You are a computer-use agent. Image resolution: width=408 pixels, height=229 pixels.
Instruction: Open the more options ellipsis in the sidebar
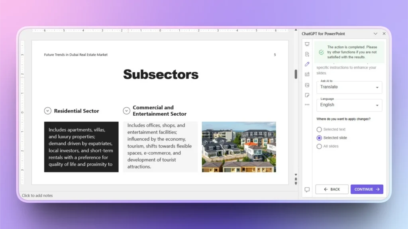pyautogui.click(x=307, y=104)
